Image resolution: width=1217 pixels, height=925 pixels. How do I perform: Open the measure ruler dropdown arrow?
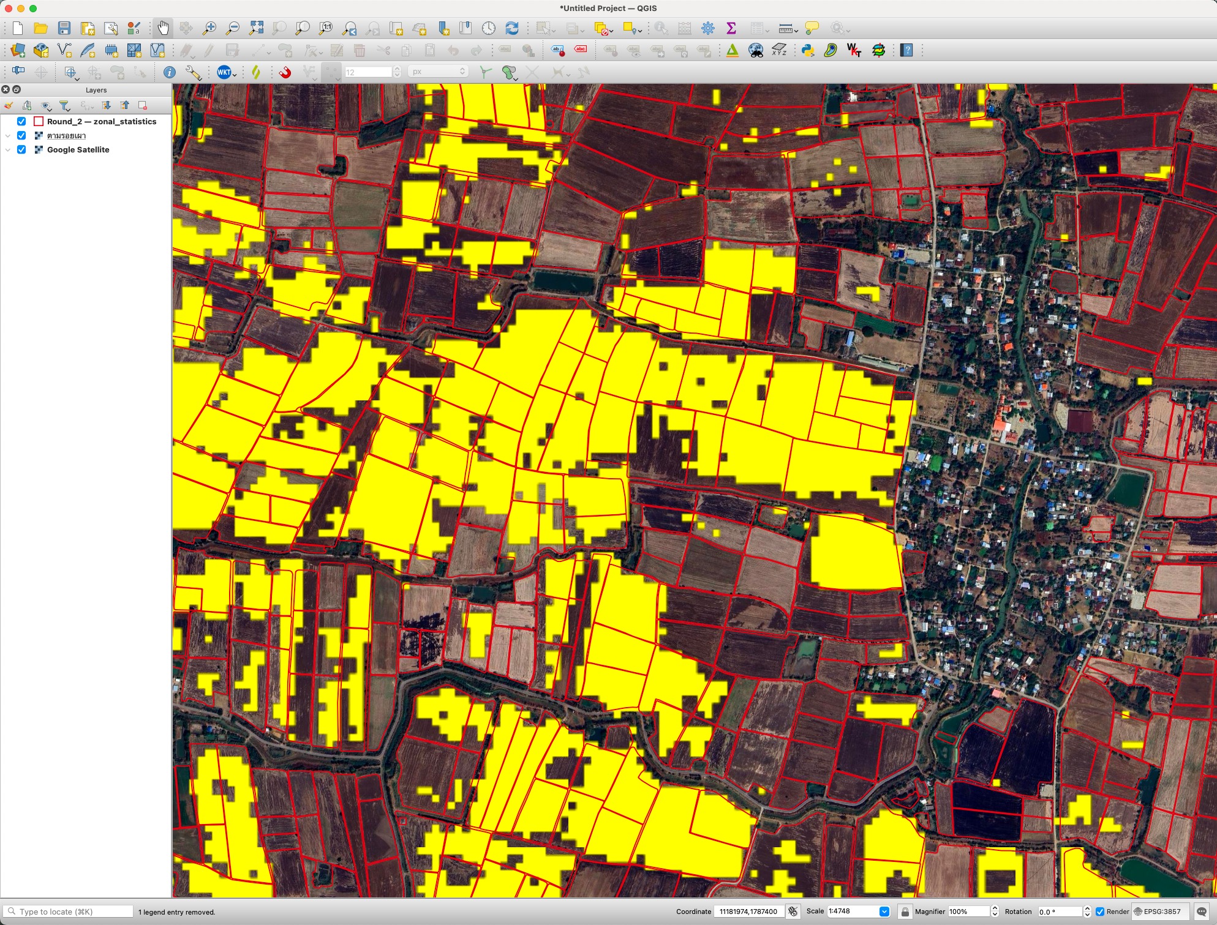[x=796, y=30]
